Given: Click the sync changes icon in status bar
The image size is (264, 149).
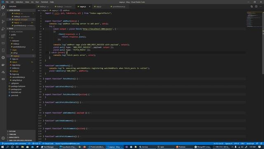Looking at the screenshot, I should tap(29, 144).
